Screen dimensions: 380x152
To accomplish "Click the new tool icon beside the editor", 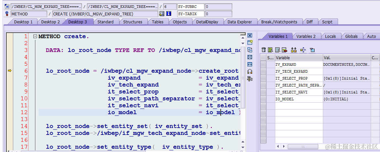I will pos(250,43).
